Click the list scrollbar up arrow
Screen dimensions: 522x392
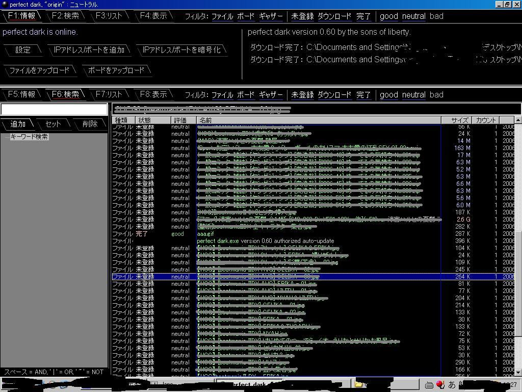(518, 119)
